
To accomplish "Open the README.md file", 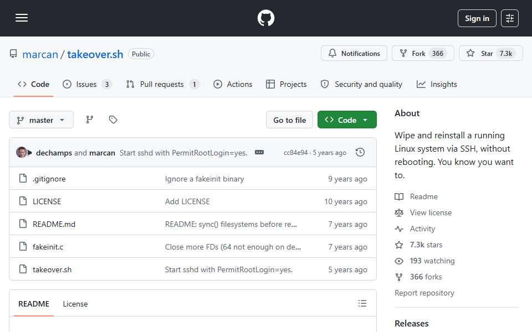I will 54,224.
